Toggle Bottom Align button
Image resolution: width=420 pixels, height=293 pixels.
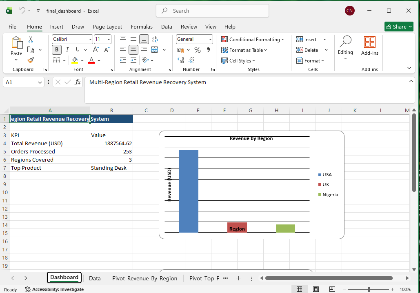pyautogui.click(x=144, y=39)
